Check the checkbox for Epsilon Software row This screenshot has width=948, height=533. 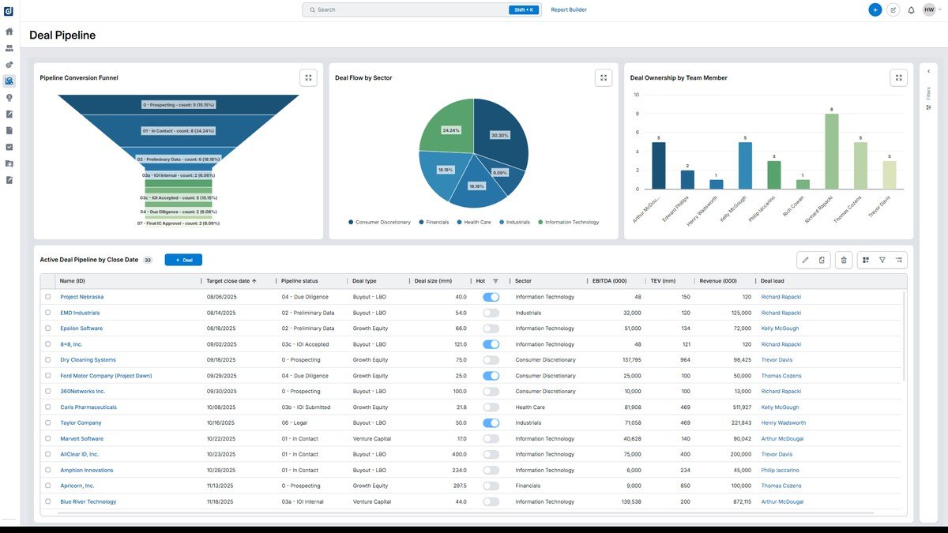47,328
